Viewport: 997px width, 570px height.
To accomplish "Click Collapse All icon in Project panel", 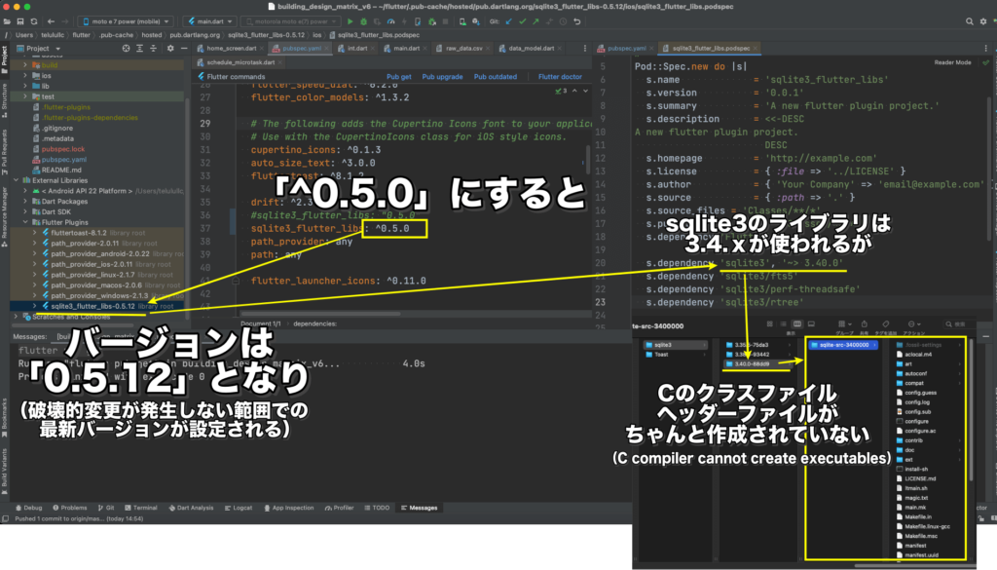I will (x=153, y=49).
